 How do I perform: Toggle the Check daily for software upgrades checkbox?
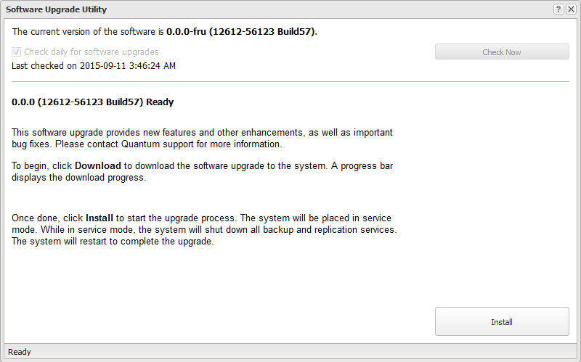[17, 52]
